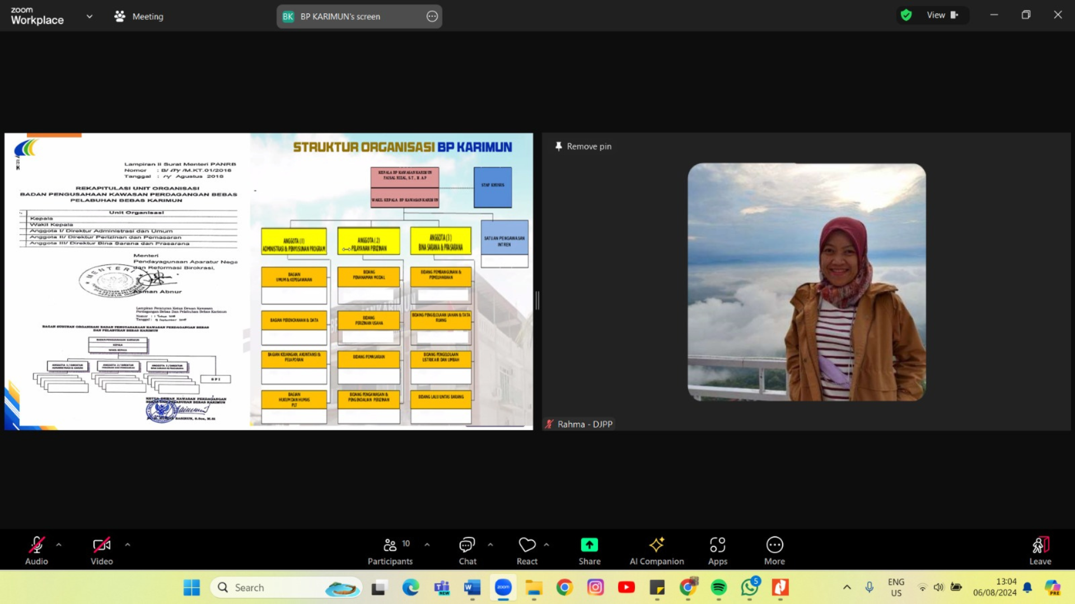The height and width of the screenshot is (604, 1075).
Task: Unmute the microphone with Audio button
Action: click(x=36, y=551)
